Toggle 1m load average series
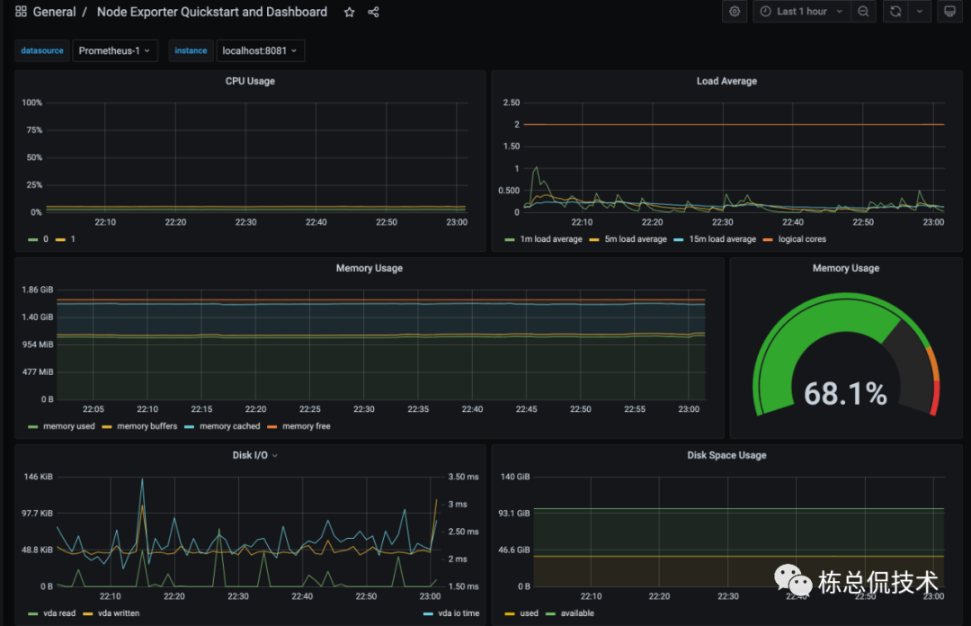Screen dimensions: 971x626 [544, 239]
